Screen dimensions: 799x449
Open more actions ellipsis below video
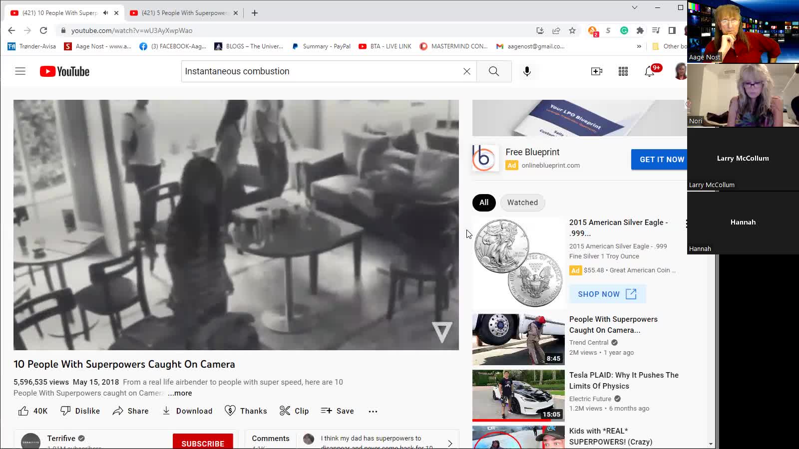coord(373,411)
